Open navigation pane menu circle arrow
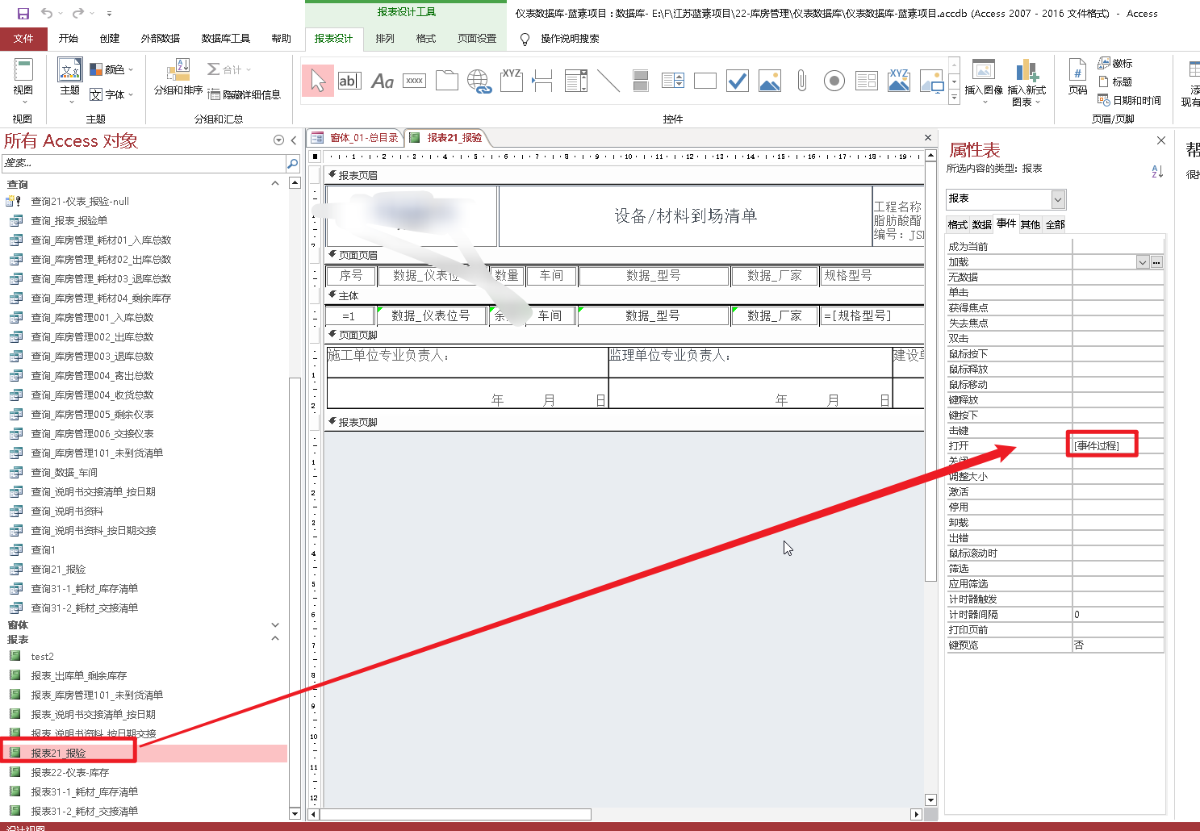Image resolution: width=1200 pixels, height=831 pixels. (x=278, y=140)
